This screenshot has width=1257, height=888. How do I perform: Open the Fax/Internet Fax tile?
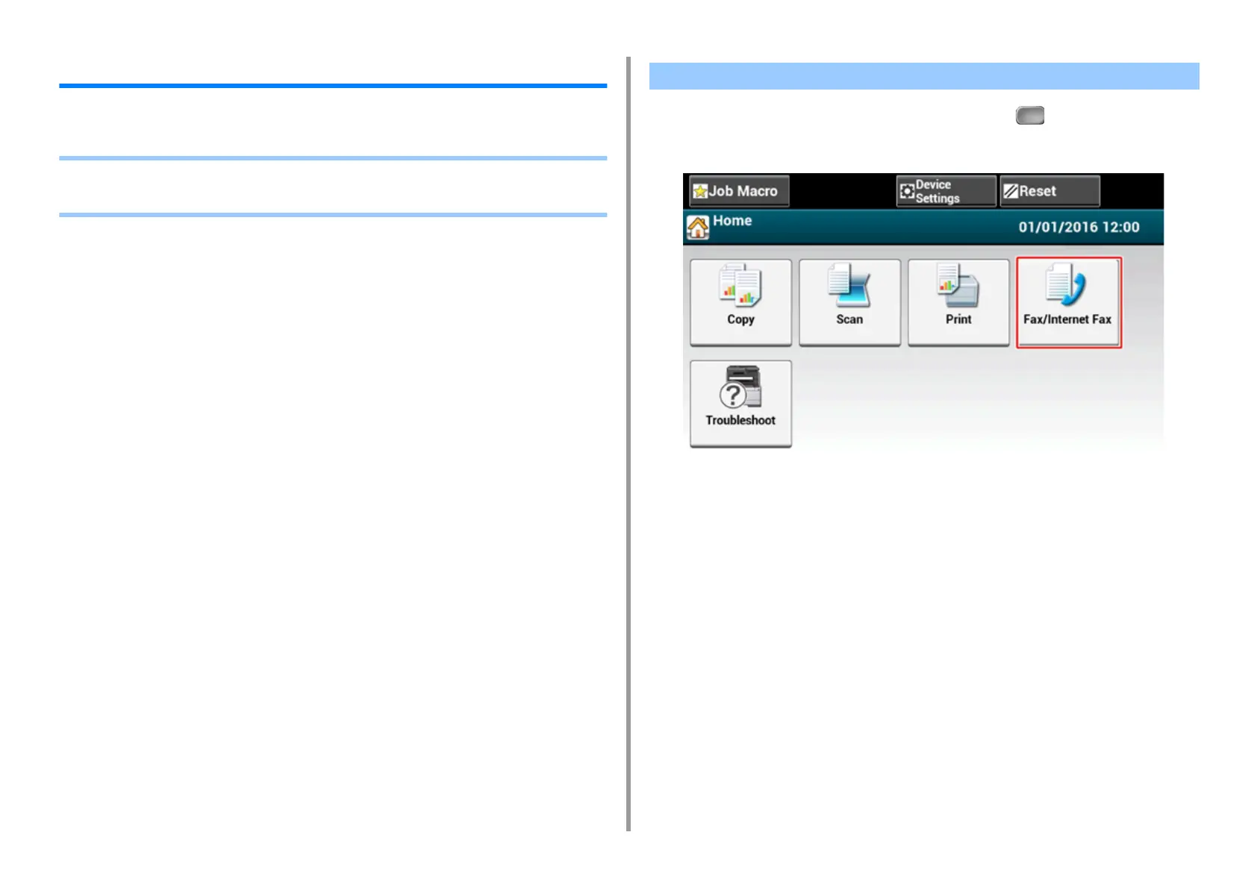pos(1068,302)
